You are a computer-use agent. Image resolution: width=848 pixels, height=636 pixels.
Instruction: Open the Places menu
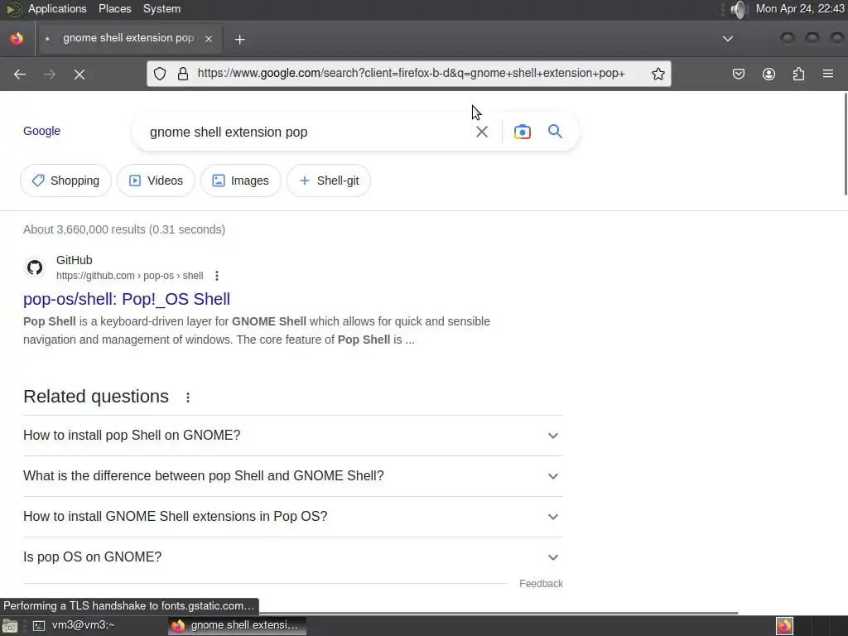click(114, 8)
